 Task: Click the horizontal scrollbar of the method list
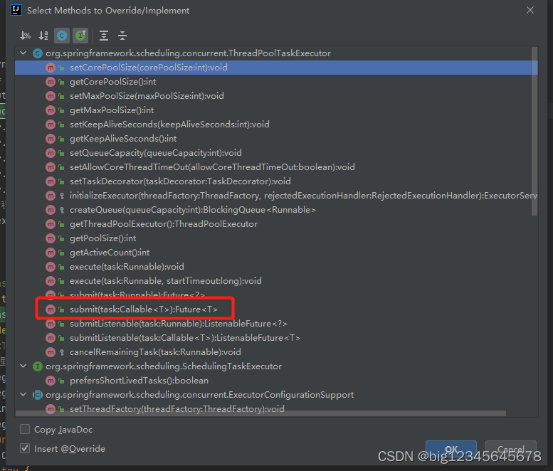point(260,413)
